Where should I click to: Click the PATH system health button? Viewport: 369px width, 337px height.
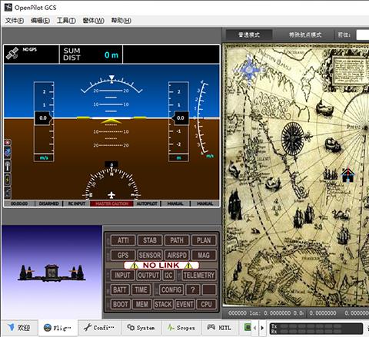[x=177, y=240]
